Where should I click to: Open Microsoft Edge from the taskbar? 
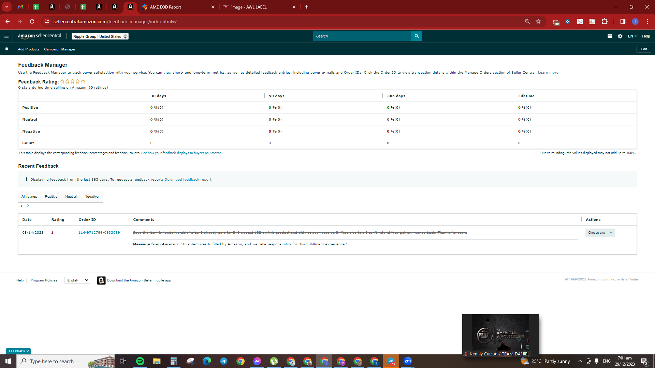pos(207,361)
